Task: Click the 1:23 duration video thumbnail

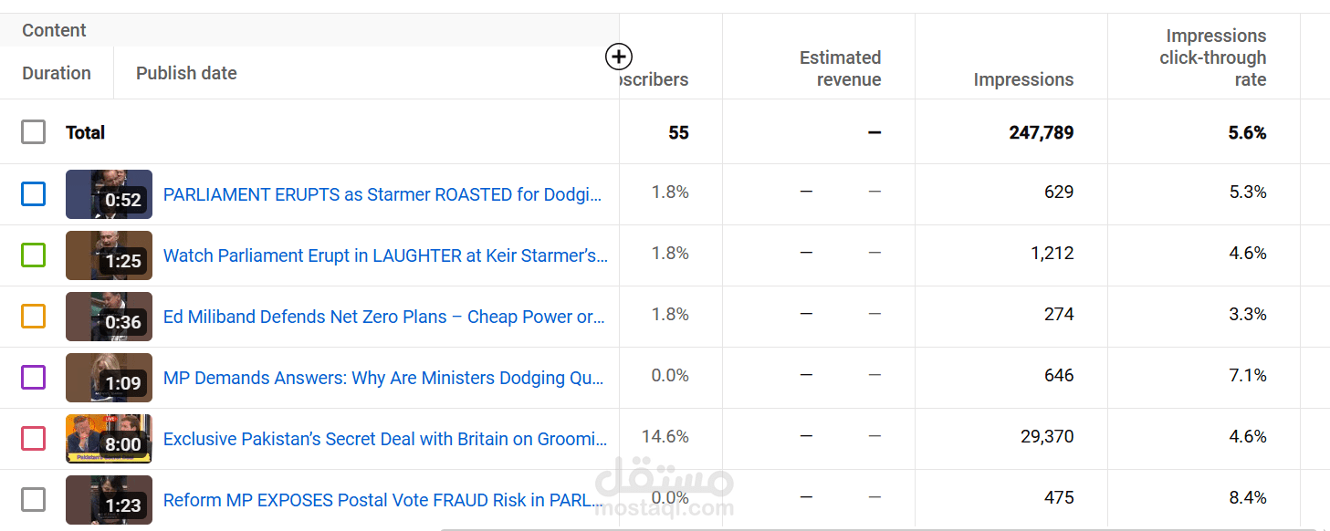Action: pyautogui.click(x=109, y=500)
